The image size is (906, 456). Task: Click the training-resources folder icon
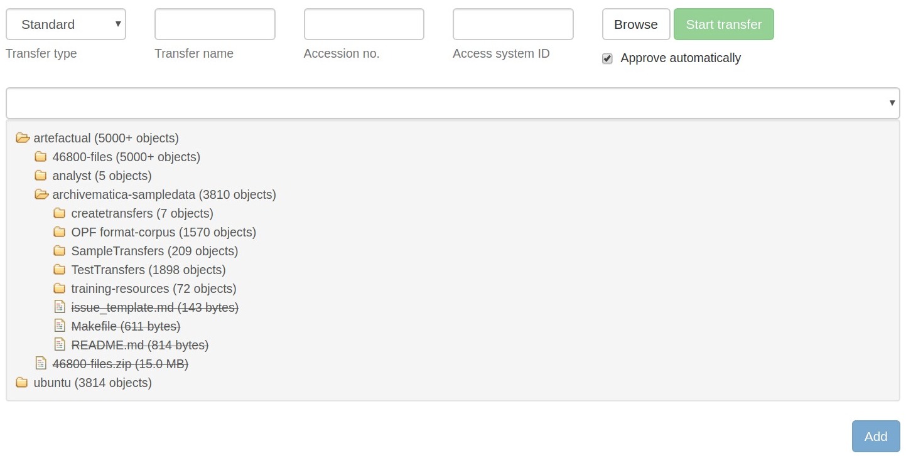(60, 288)
